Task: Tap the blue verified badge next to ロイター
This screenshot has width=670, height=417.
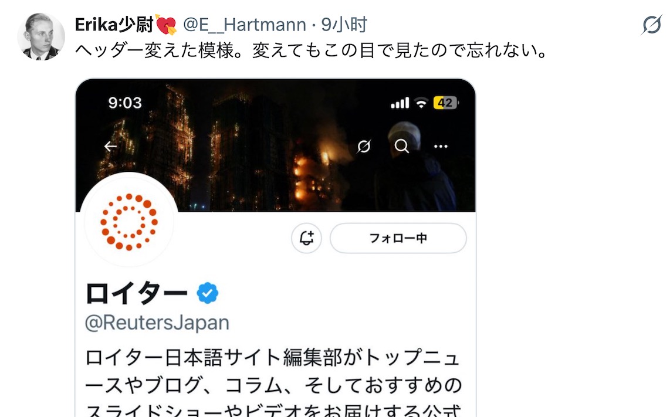Action: (208, 293)
